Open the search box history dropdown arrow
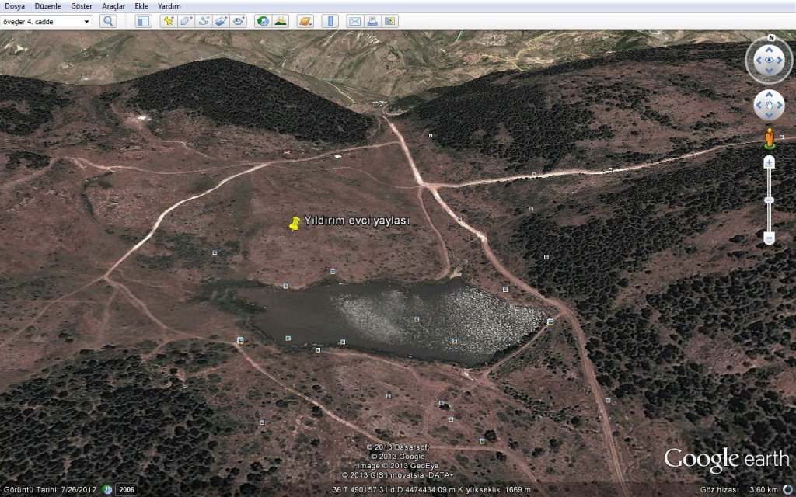This screenshot has width=796, height=497. click(x=86, y=21)
